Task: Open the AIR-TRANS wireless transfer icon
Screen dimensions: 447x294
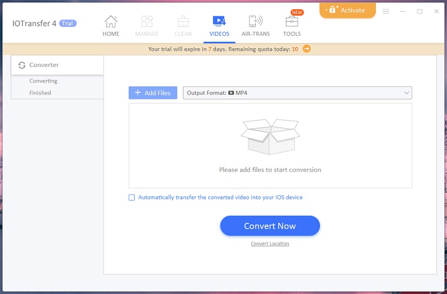Action: click(255, 22)
